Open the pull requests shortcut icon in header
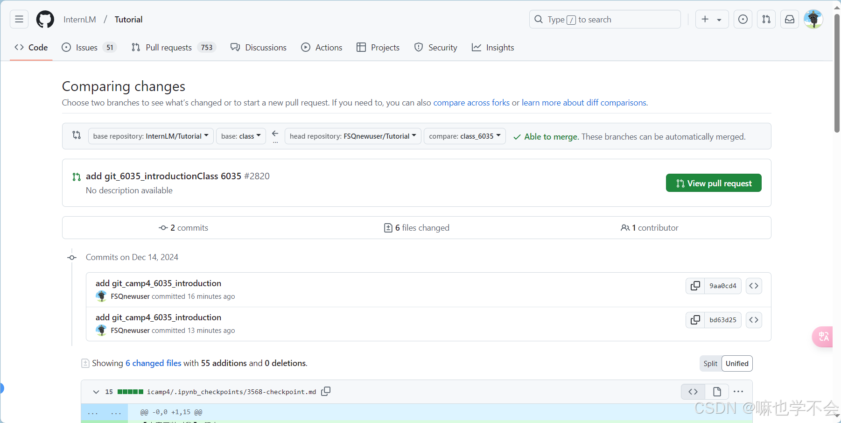 pyautogui.click(x=766, y=19)
